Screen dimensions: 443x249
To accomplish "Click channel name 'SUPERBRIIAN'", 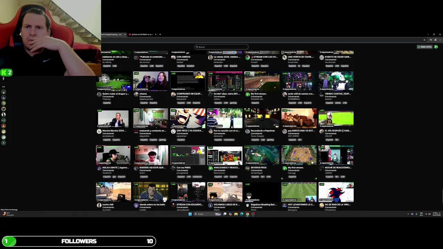I will (x=293, y=99).
